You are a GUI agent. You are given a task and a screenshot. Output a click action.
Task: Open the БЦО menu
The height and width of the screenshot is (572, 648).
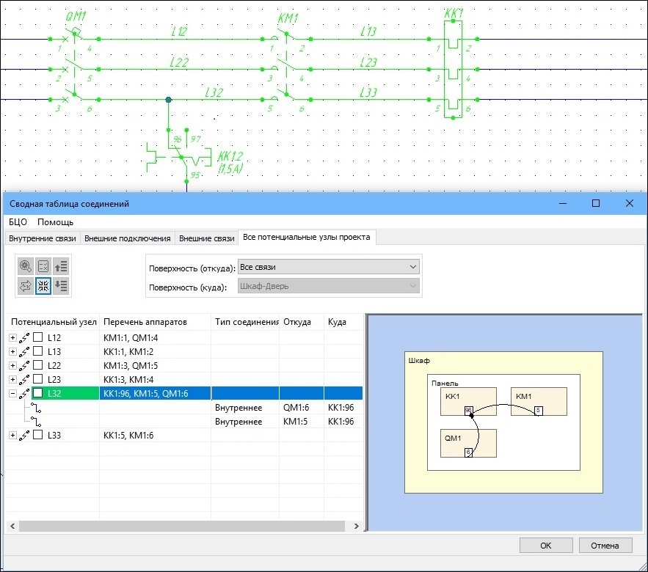pos(18,221)
